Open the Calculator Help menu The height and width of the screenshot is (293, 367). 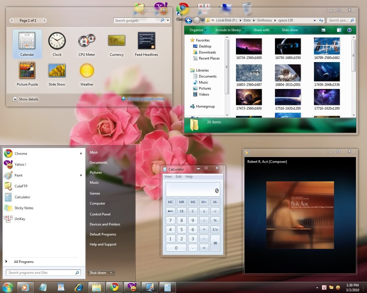[x=189, y=177]
